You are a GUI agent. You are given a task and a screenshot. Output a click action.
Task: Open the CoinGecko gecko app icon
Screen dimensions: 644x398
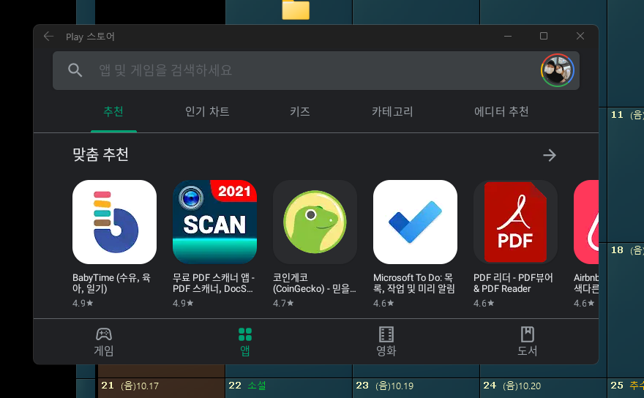(x=315, y=222)
